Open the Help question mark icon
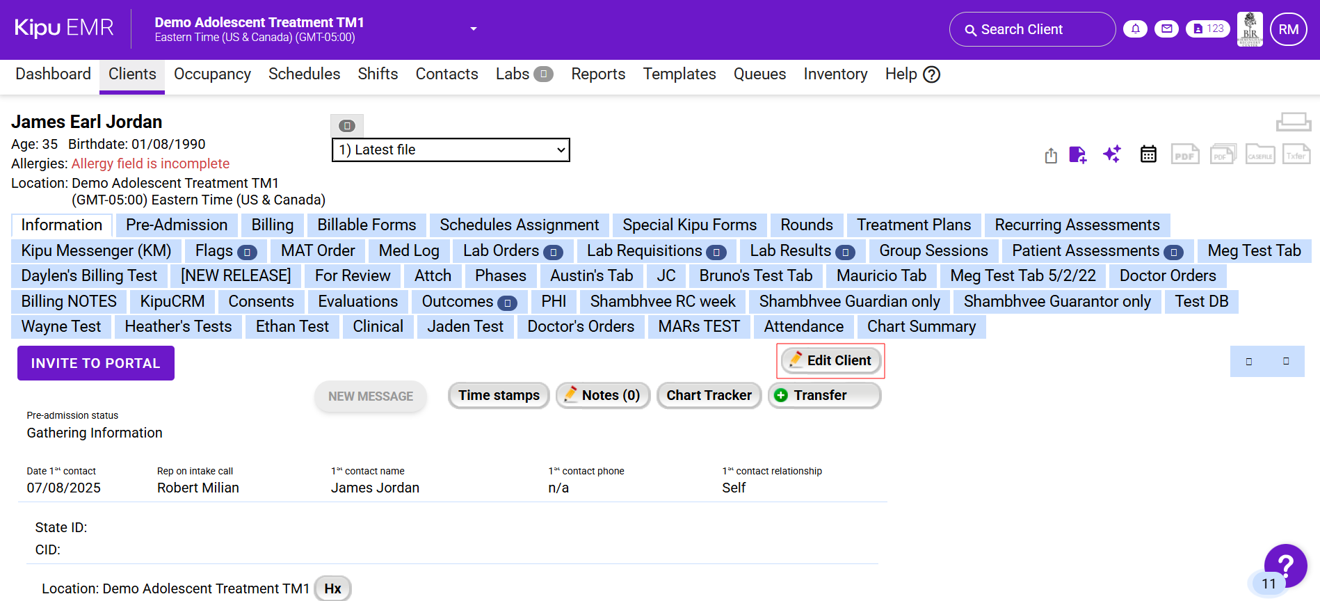The height and width of the screenshot is (601, 1320). coord(931,74)
